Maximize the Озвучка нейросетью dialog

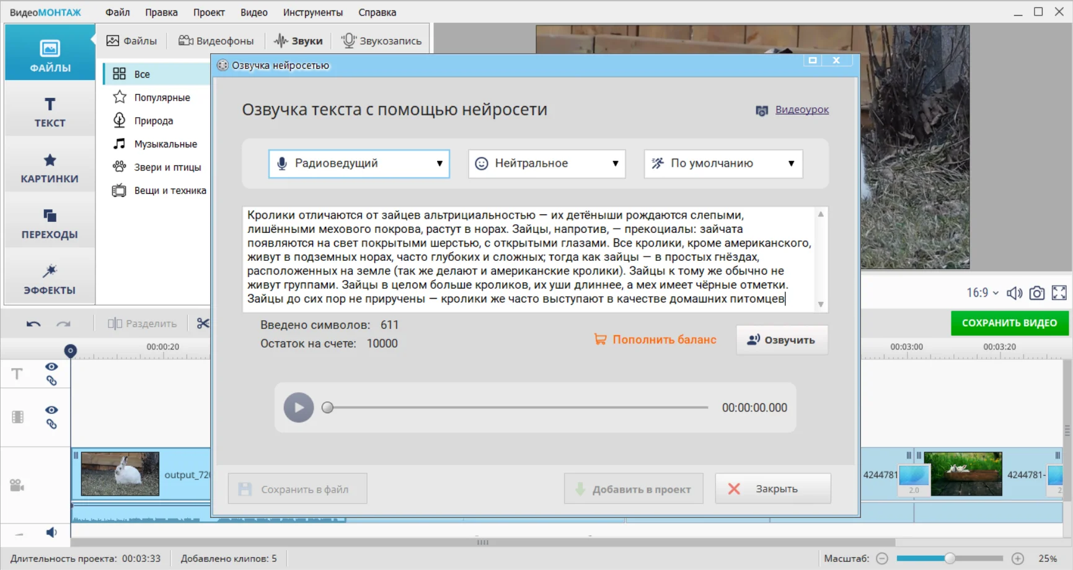tap(812, 60)
